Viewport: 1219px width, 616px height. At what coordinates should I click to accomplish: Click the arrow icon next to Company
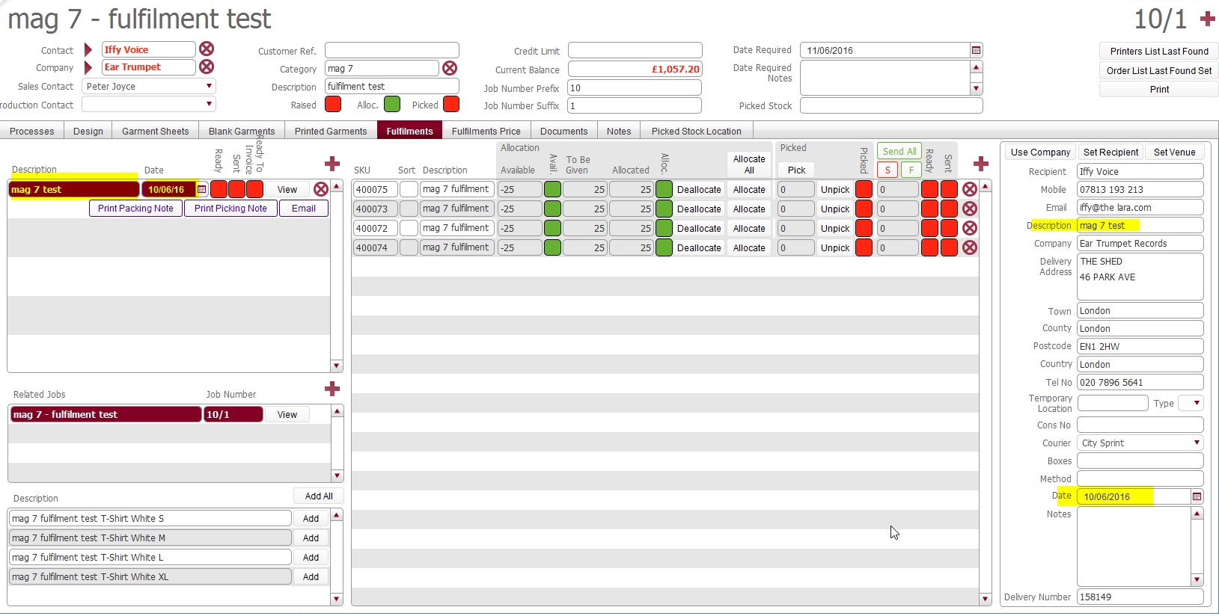[88, 67]
